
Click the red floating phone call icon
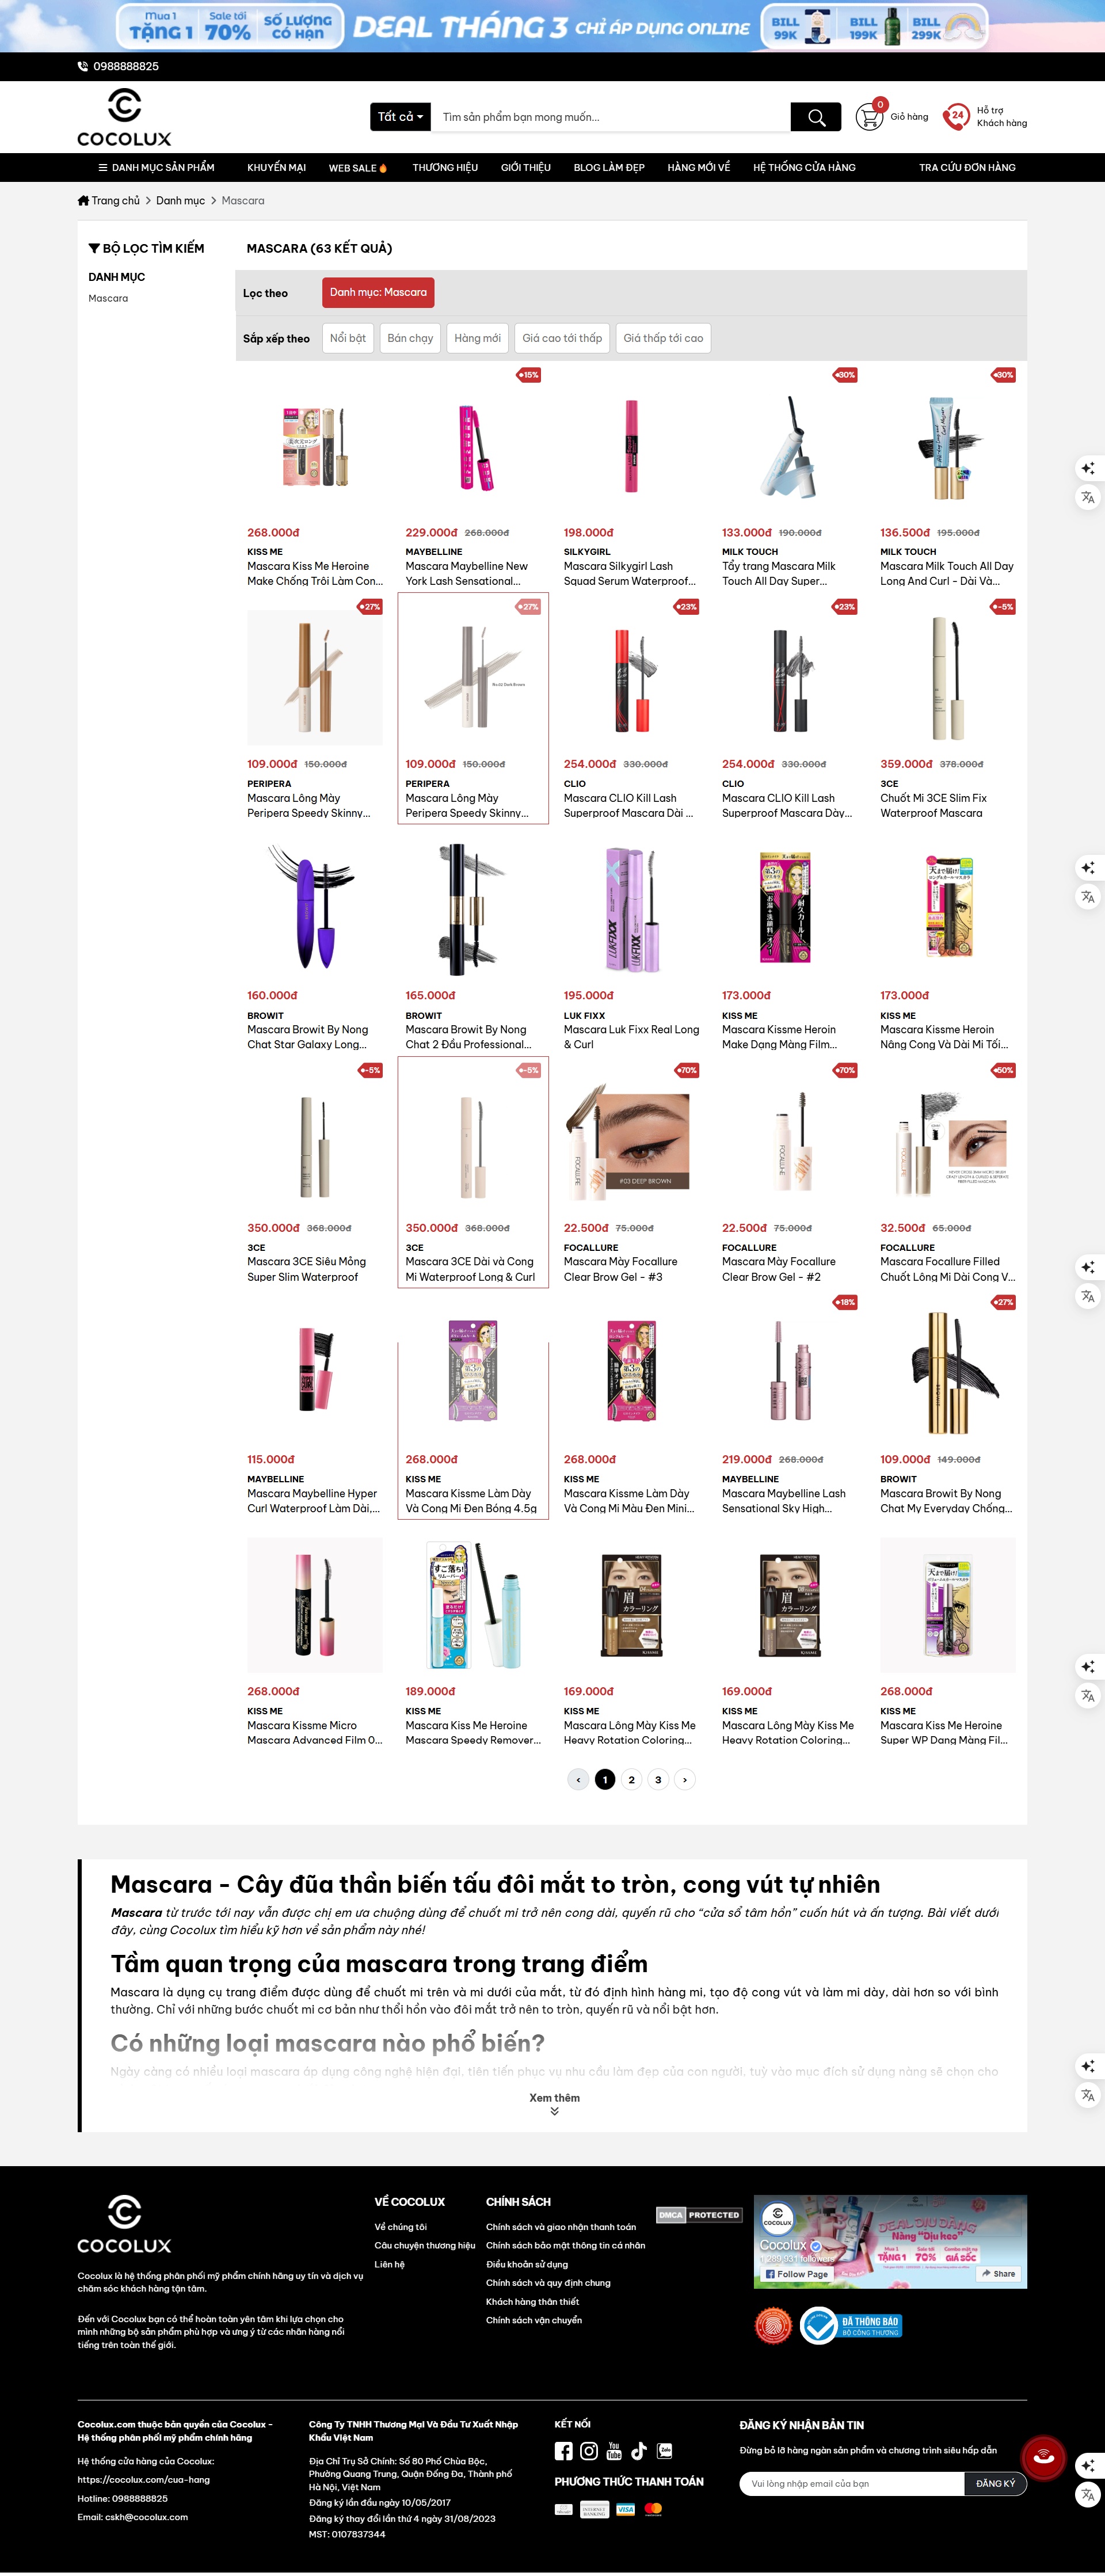point(1043,2457)
